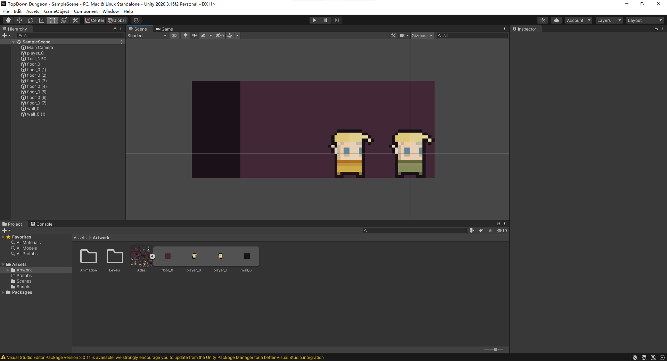Open Unity cloud services icon
The image size is (667, 361).
[557, 20]
